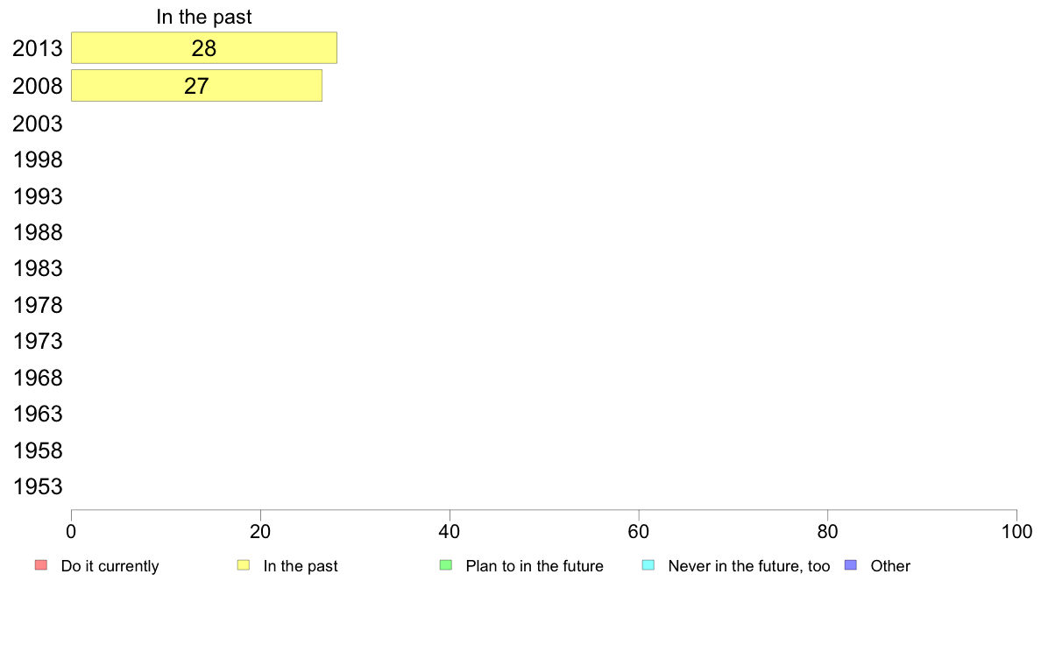Click the 40 tick on the x-axis

point(450,531)
